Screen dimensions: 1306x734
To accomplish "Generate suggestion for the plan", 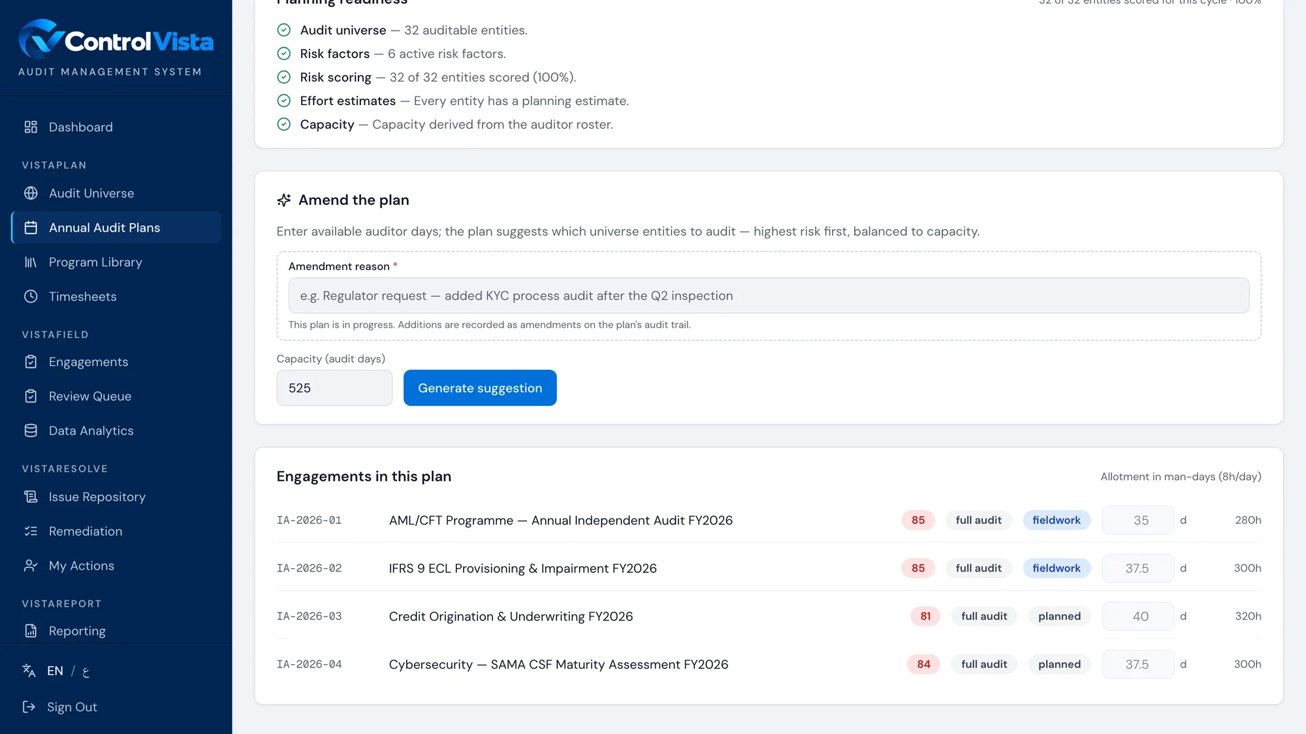I will click(x=480, y=388).
